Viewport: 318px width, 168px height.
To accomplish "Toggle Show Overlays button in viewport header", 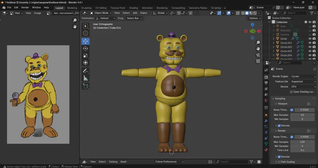I will tap(229, 13).
